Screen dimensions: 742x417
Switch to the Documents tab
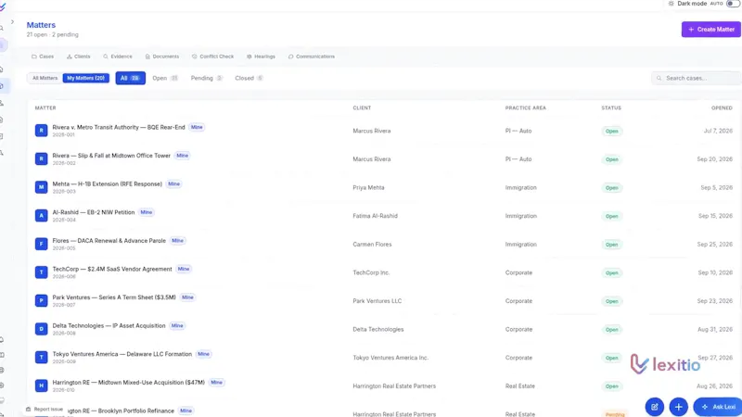[161, 57]
